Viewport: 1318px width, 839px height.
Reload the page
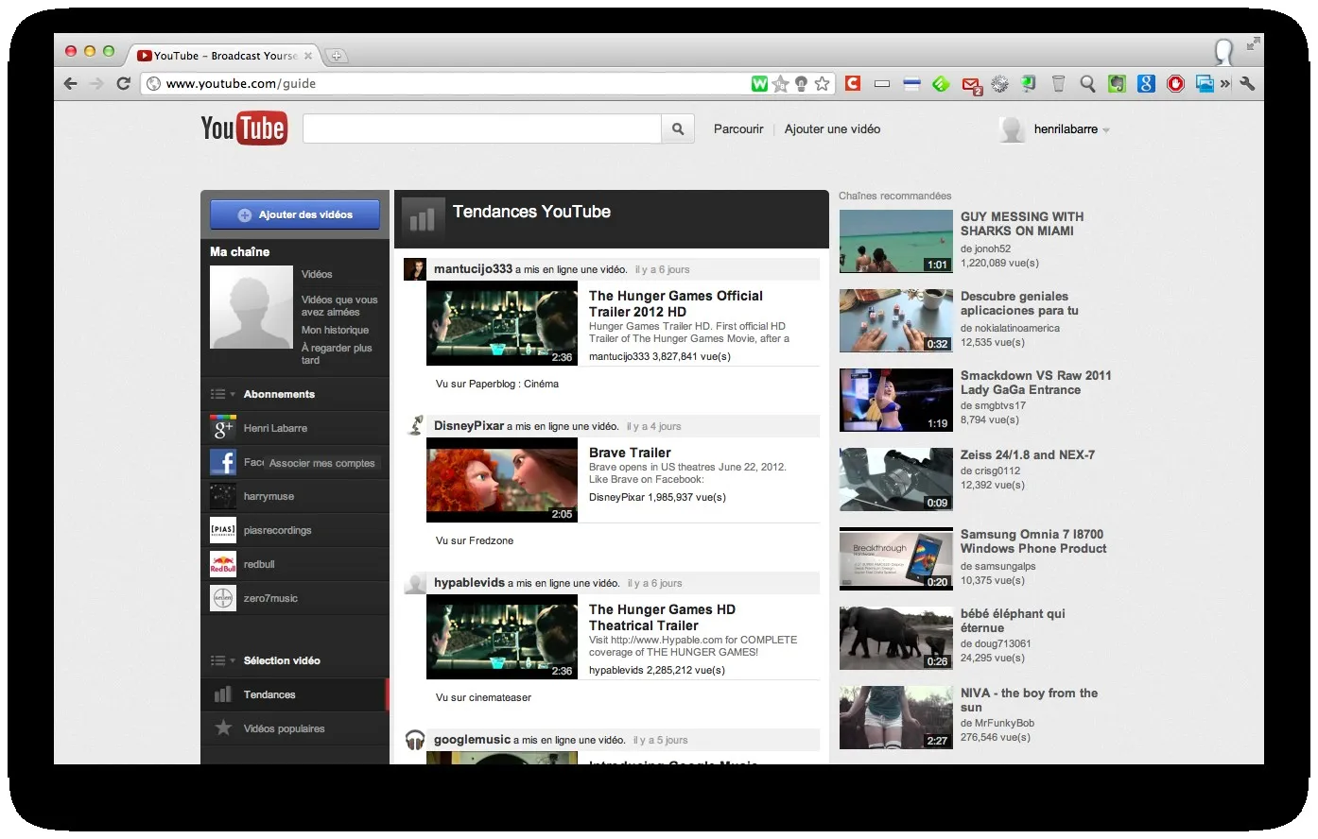[x=123, y=83]
